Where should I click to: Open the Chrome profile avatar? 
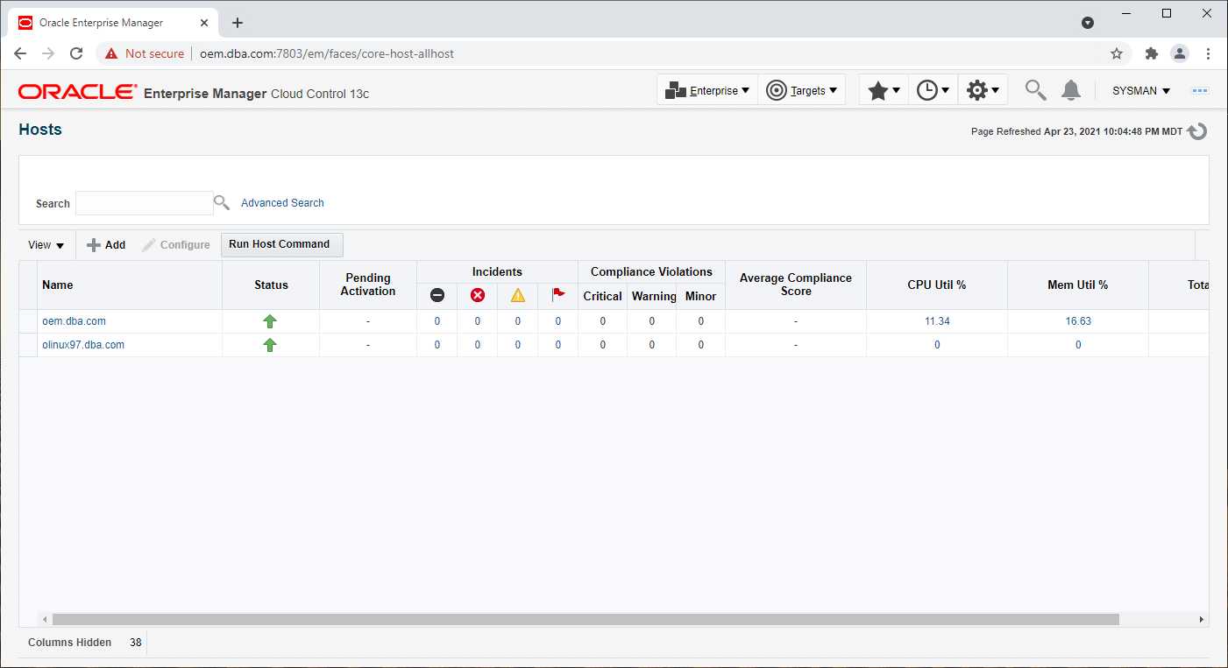tap(1180, 53)
